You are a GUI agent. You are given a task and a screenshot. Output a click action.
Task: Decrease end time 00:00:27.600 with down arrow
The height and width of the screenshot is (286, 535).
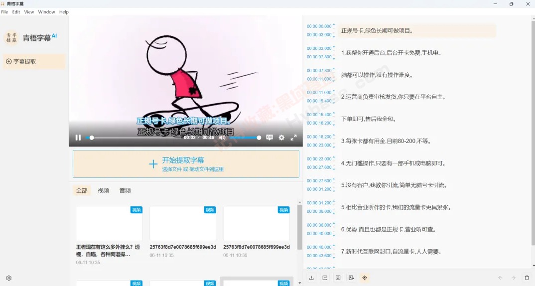[x=334, y=169]
